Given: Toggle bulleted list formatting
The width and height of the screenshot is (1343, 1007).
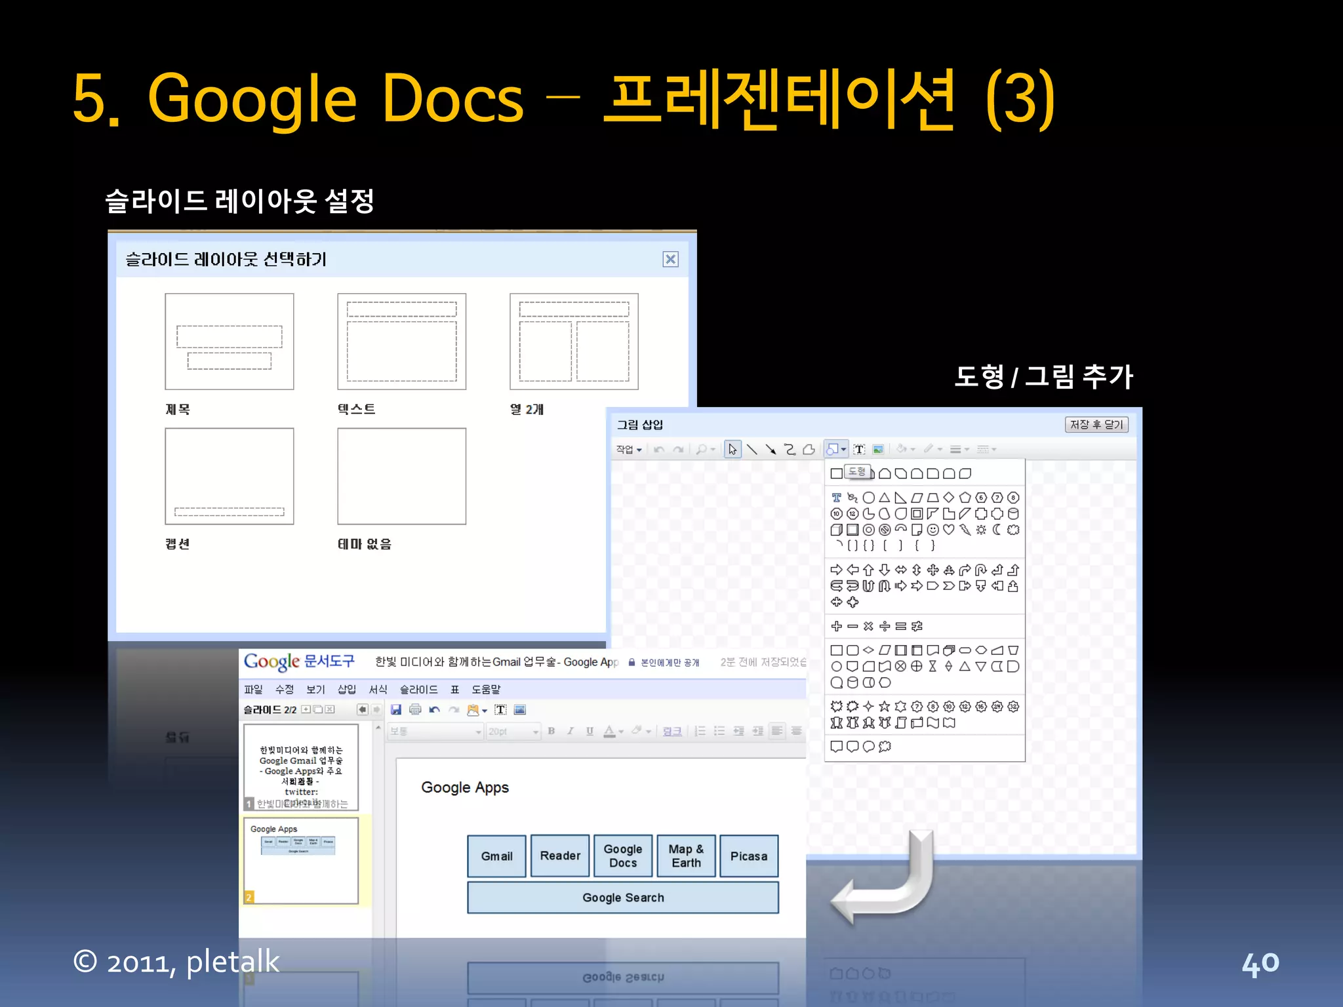Looking at the screenshot, I should click(x=719, y=731).
